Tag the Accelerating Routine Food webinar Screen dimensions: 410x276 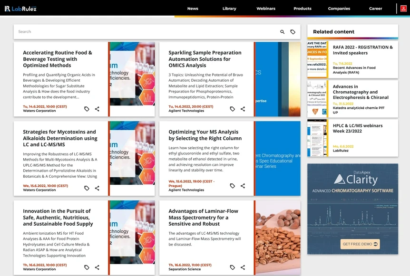[87, 109]
